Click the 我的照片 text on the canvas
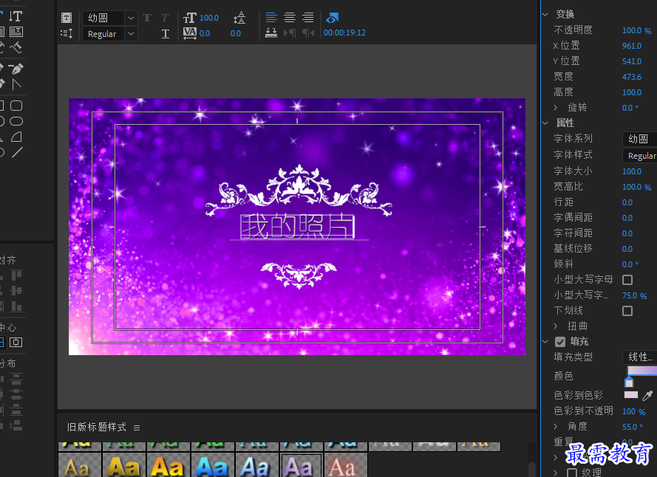 coord(297,227)
